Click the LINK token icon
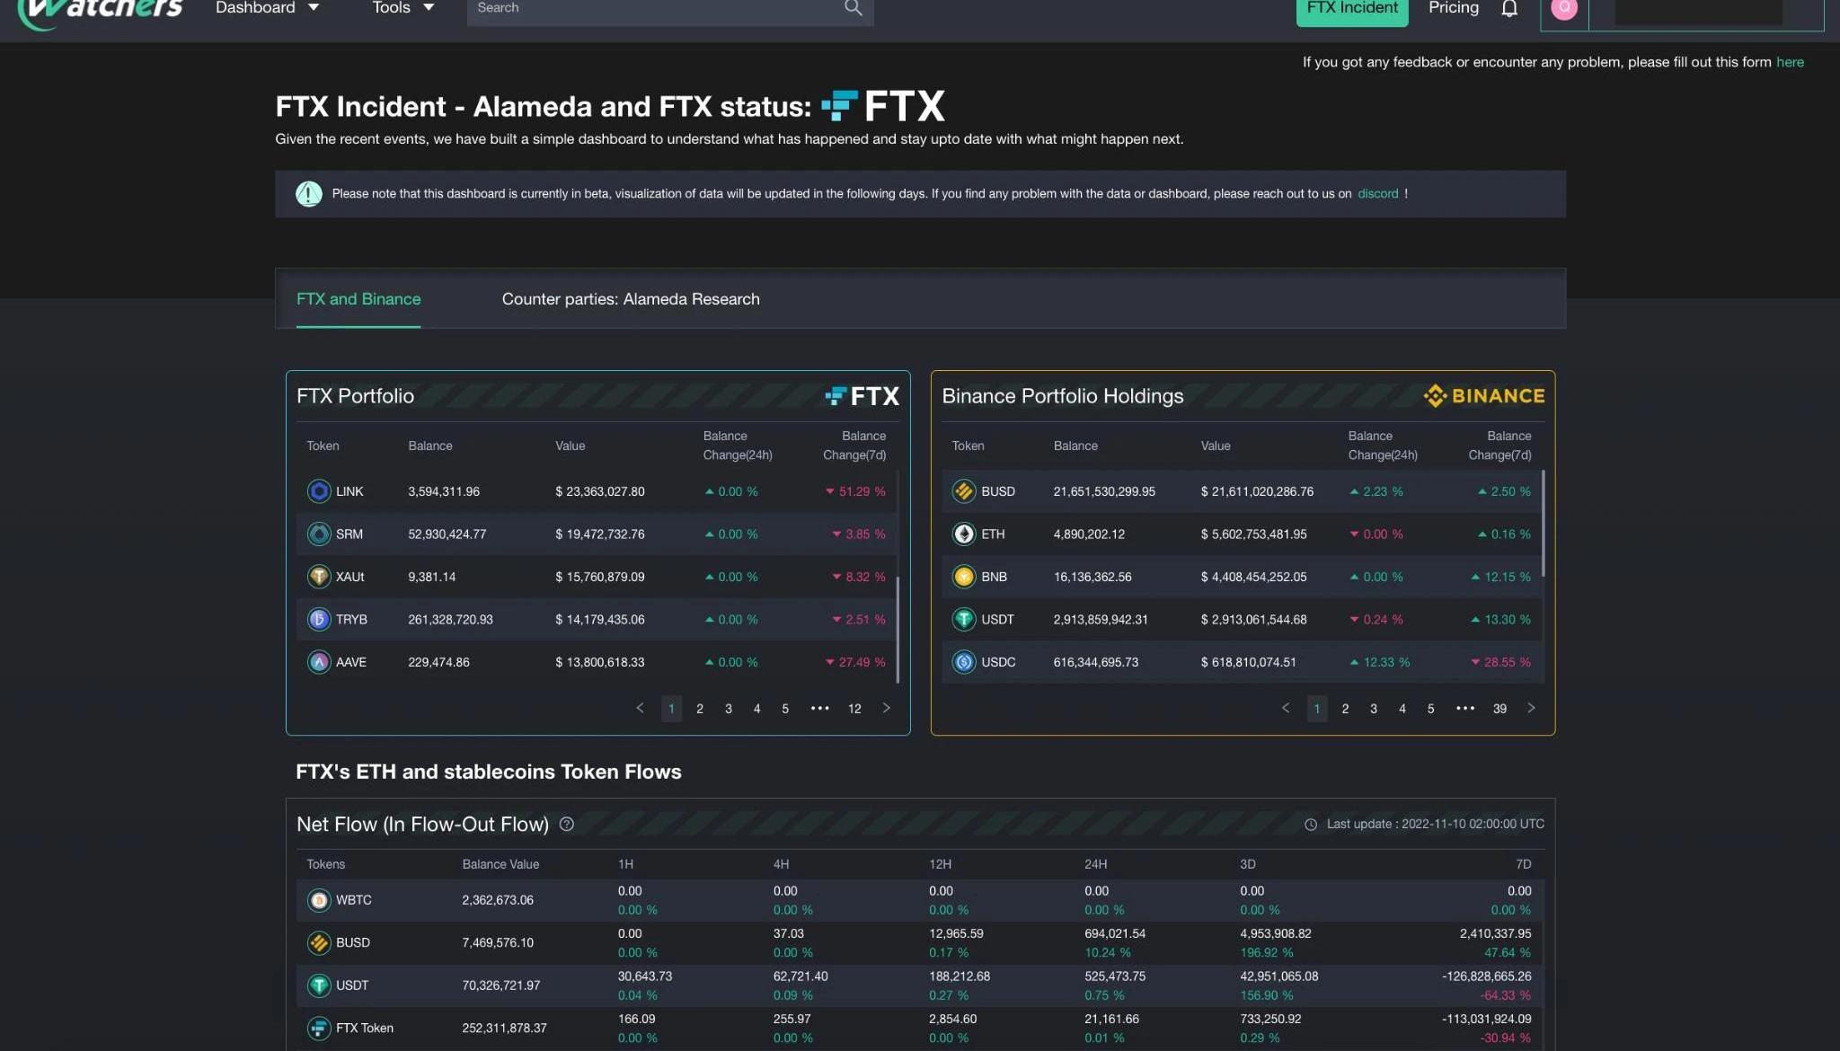Viewport: 1840px width, 1051px height. pyautogui.click(x=319, y=491)
